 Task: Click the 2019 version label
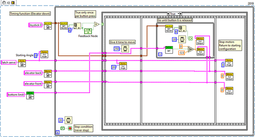(251, 3)
